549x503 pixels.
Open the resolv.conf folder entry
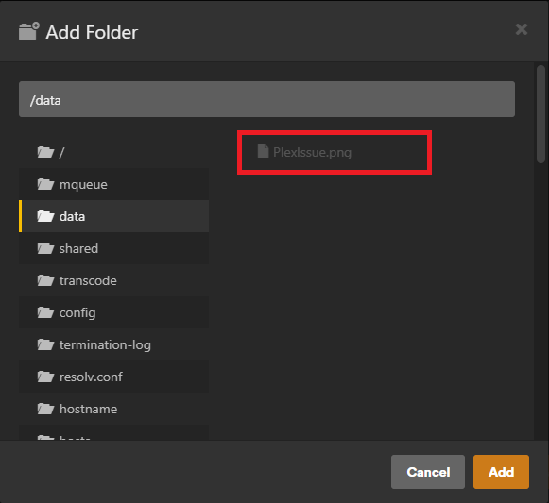pyautogui.click(x=113, y=377)
